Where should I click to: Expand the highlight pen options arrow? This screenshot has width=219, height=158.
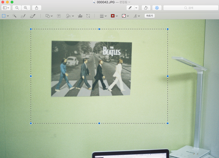tap(136, 8)
